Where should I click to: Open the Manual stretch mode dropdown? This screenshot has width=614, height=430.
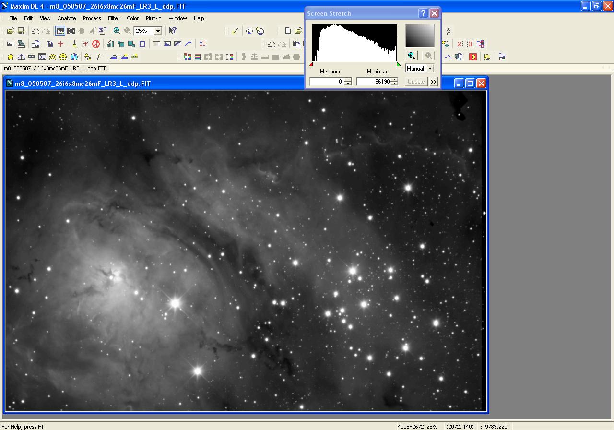point(430,69)
